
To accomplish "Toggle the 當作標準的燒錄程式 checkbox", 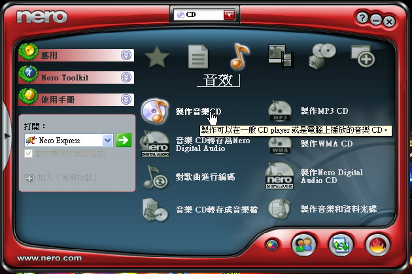I will (x=28, y=153).
